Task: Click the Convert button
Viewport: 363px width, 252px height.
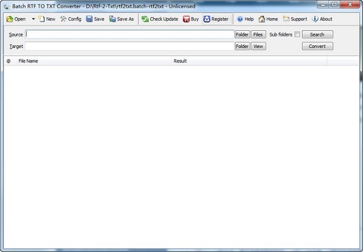Action: (318, 46)
